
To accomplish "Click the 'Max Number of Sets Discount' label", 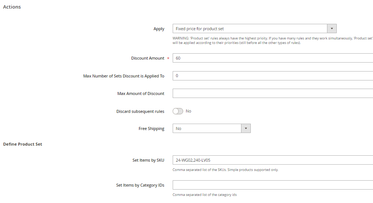I will click(x=124, y=76).
